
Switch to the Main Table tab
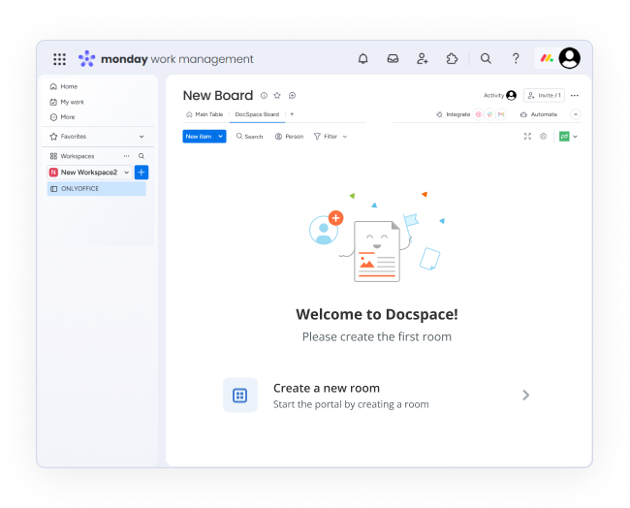point(205,114)
